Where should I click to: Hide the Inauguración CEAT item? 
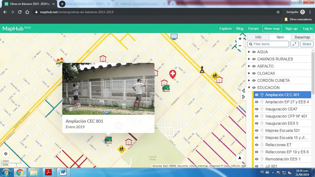coord(257,109)
